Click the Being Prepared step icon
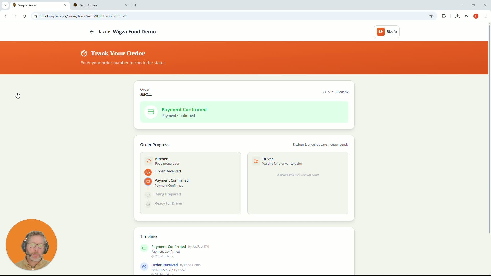 pyautogui.click(x=148, y=195)
